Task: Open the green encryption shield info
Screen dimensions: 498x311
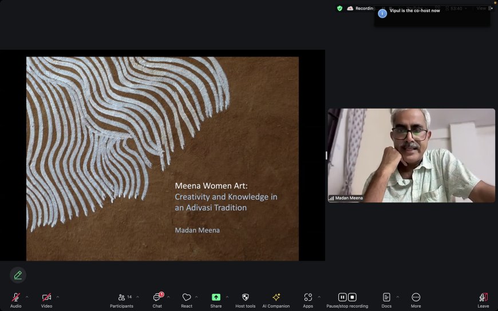Action: tap(339, 9)
